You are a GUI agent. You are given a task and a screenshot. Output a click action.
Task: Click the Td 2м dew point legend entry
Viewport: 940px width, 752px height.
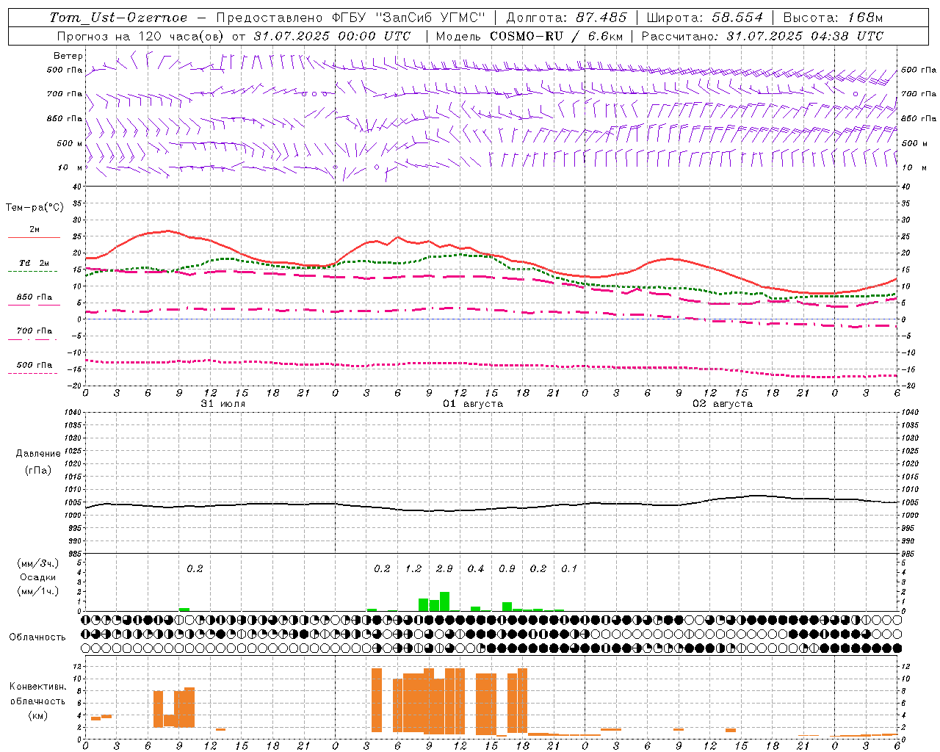coord(33,267)
